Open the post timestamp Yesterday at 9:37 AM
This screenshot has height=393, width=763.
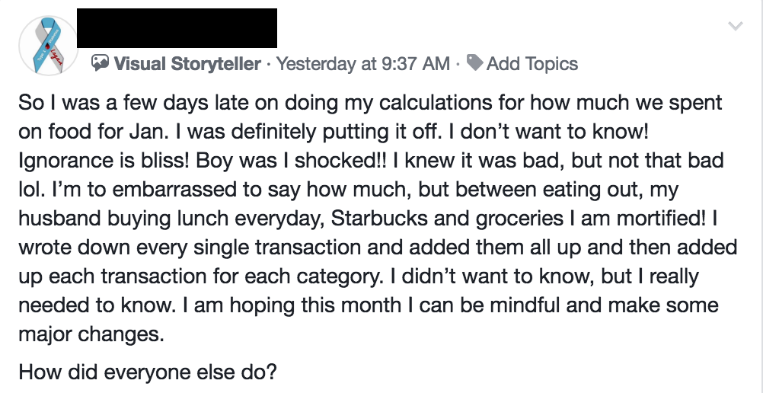(363, 63)
